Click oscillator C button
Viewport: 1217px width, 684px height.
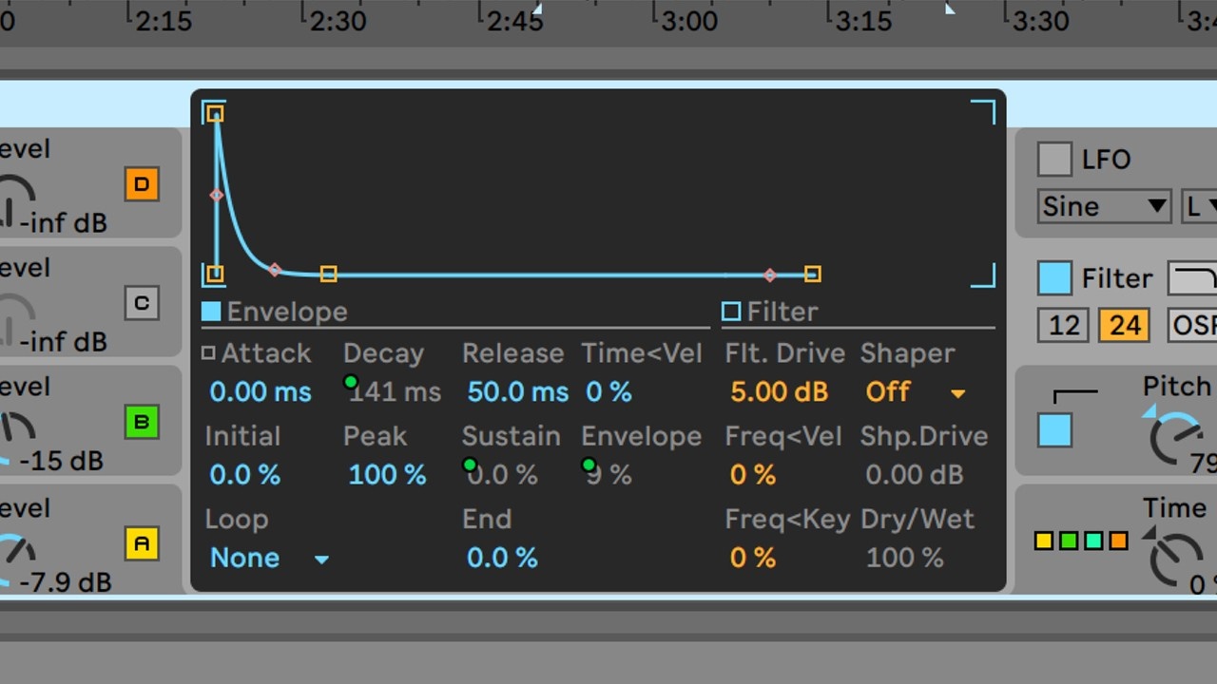click(x=142, y=303)
